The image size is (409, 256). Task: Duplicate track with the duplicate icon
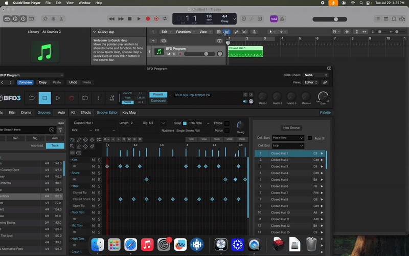[164, 41]
